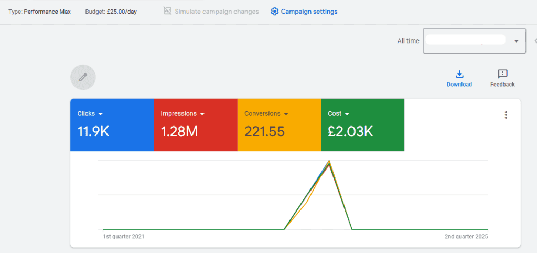Click the pencil edit icon
Viewport: 537px width, 253px height.
(83, 77)
